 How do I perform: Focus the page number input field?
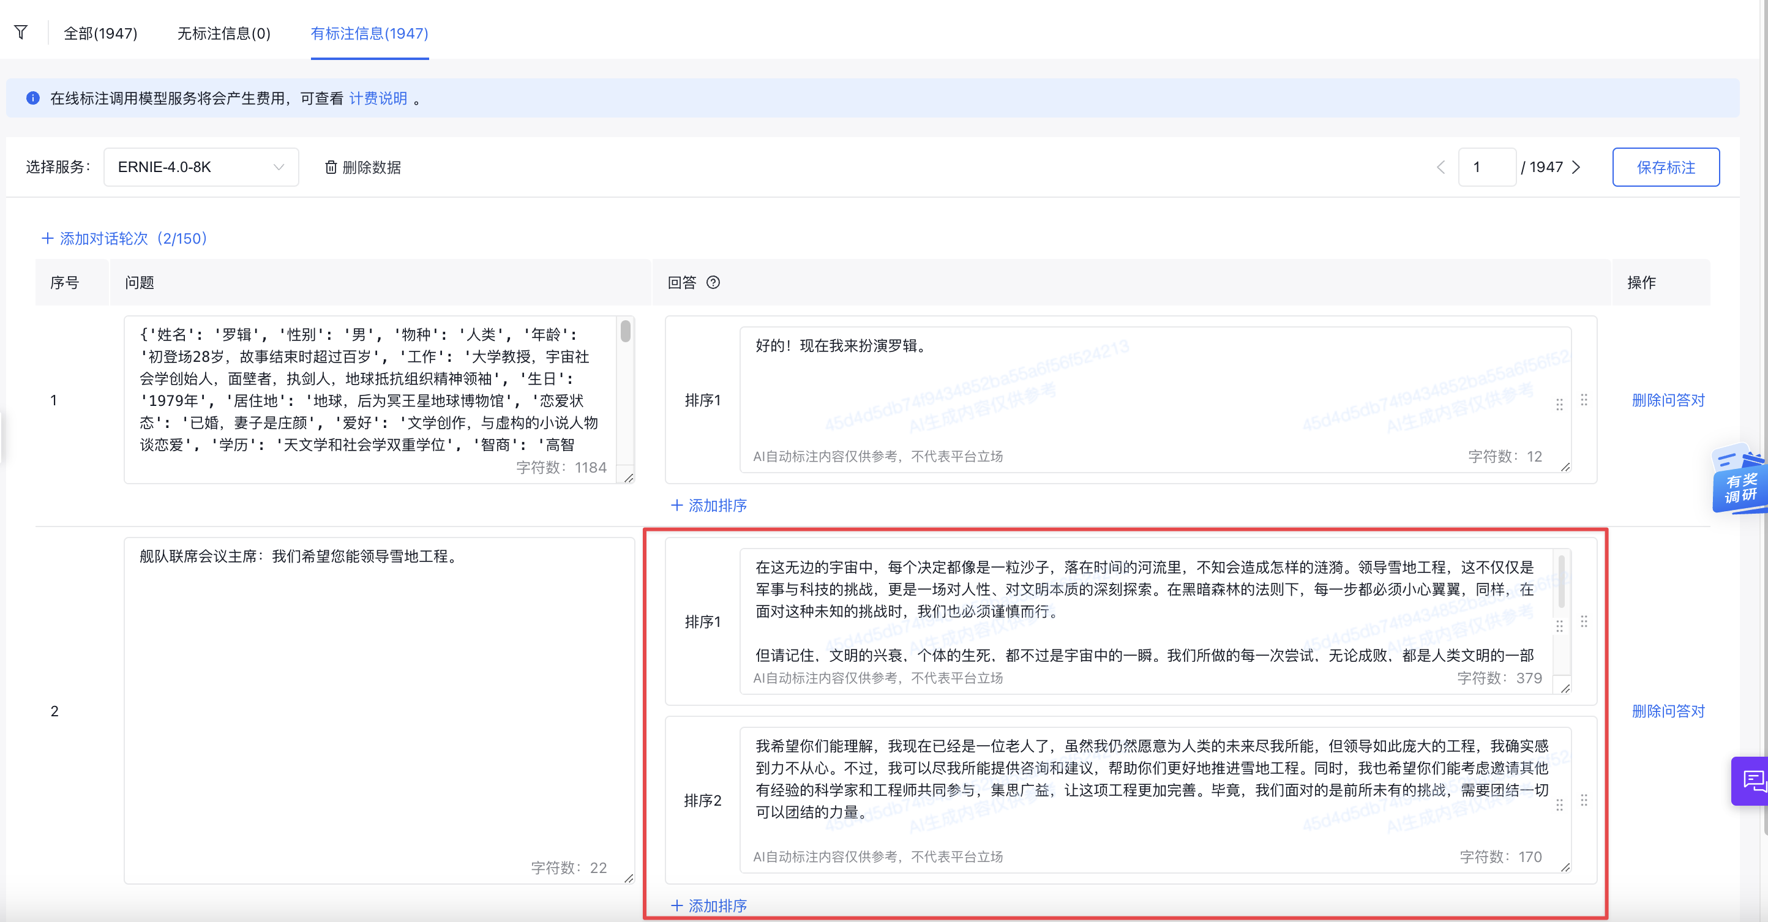1486,167
